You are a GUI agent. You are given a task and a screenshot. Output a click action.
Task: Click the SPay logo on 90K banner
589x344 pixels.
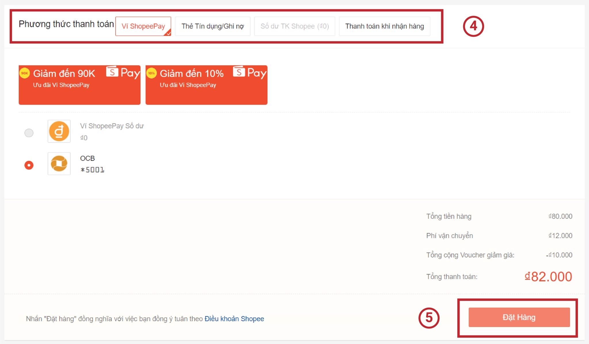click(123, 72)
